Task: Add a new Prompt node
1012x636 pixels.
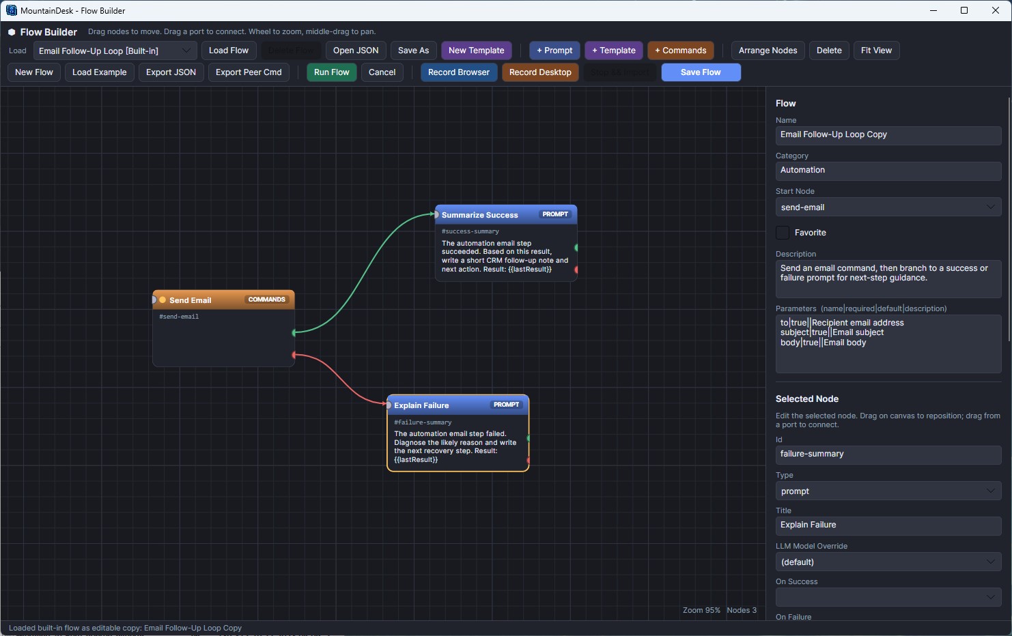Action: (x=554, y=50)
